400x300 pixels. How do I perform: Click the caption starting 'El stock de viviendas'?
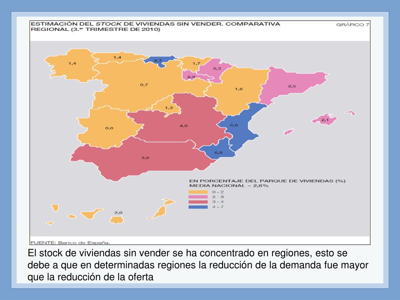[x=198, y=265]
